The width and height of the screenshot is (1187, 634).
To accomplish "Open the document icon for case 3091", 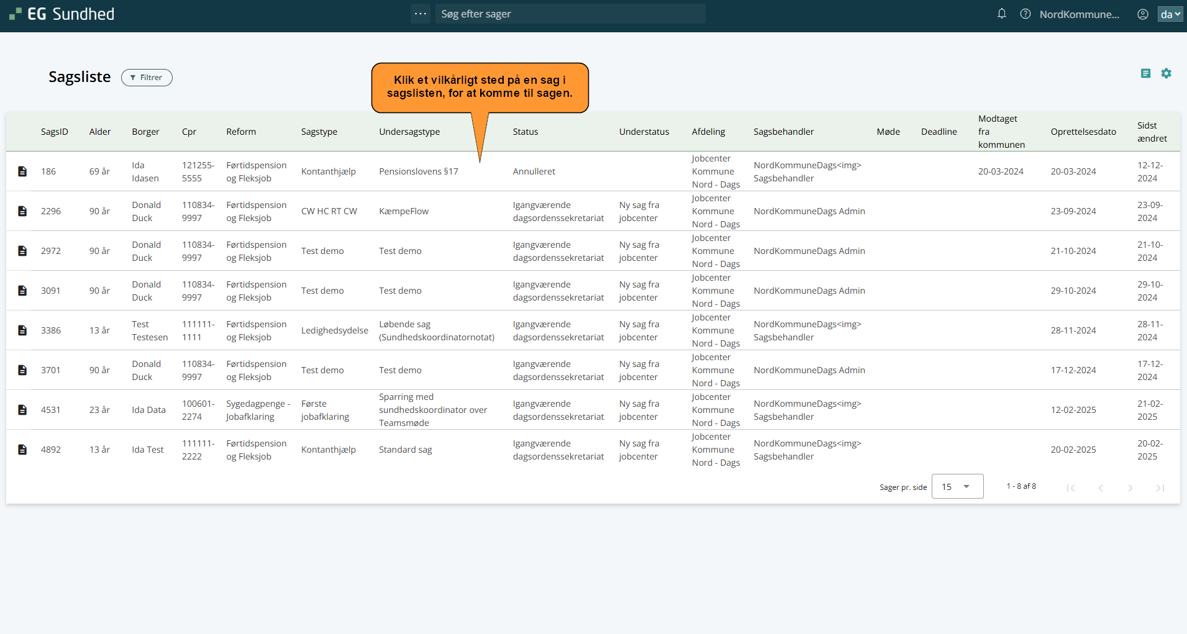I will [x=22, y=291].
